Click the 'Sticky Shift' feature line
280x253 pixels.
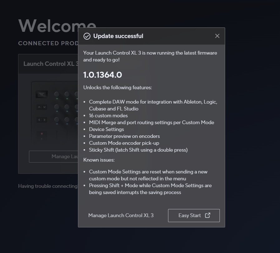point(138,150)
